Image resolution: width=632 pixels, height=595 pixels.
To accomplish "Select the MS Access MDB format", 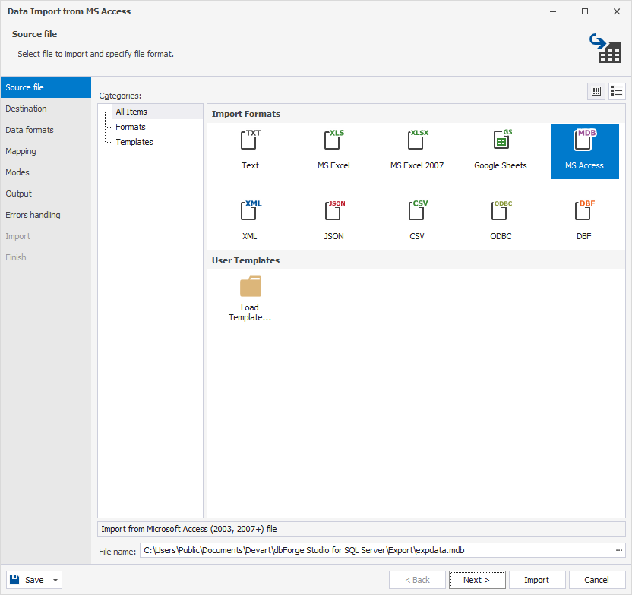I will 584,151.
